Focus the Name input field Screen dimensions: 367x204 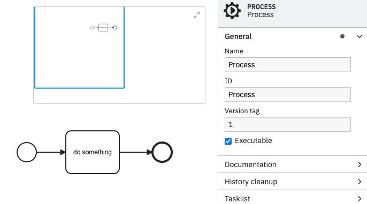tap(288, 65)
